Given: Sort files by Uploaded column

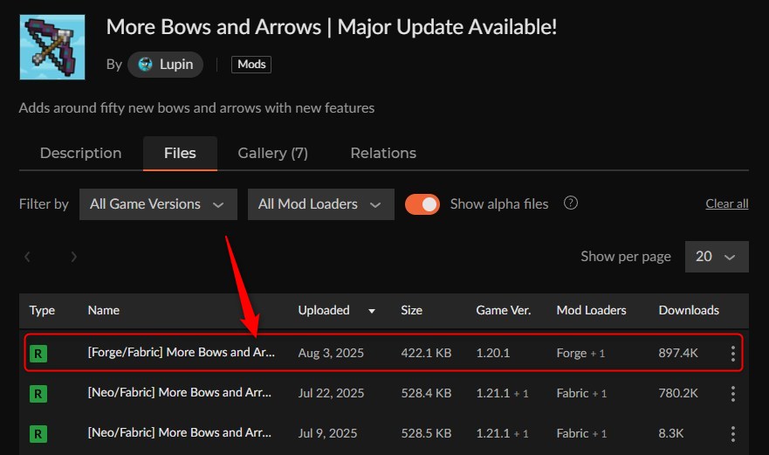Looking at the screenshot, I should [x=324, y=310].
